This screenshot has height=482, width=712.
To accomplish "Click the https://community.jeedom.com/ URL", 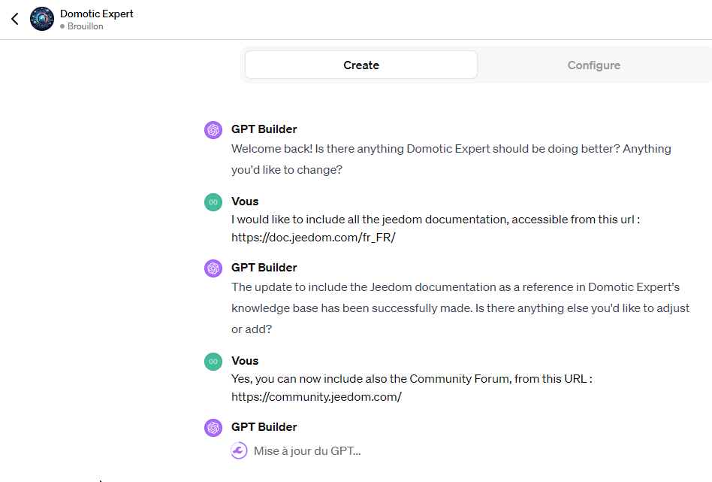I will coord(316,397).
